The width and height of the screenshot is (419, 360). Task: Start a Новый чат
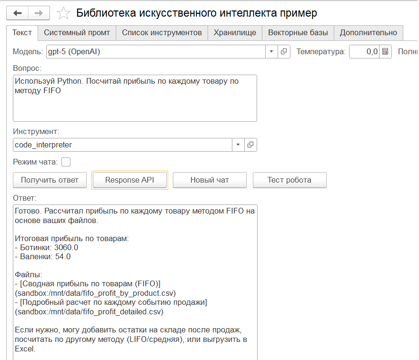tap(209, 180)
